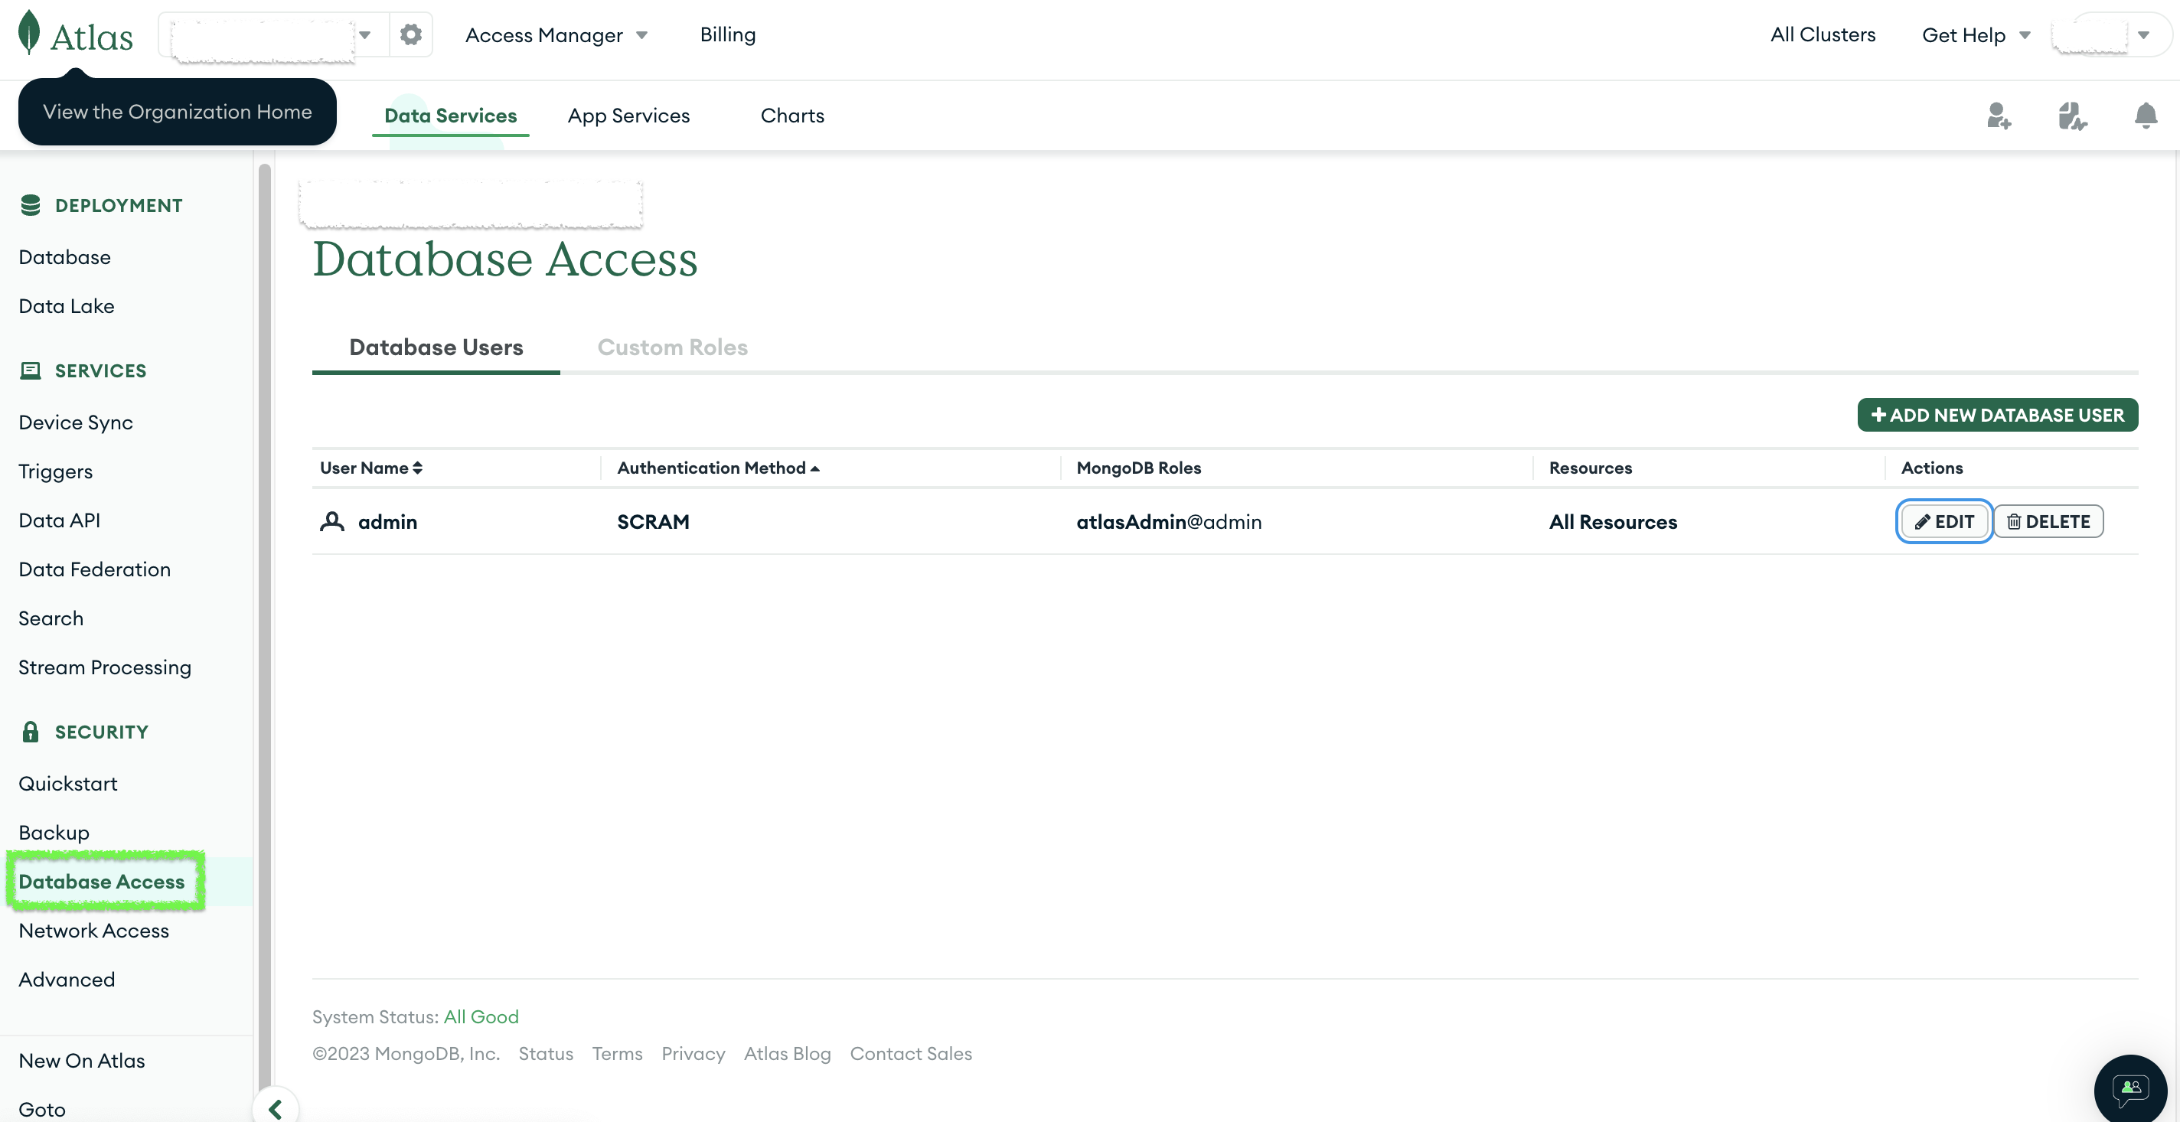Open the Billing page
The height and width of the screenshot is (1122, 2180).
pos(728,34)
